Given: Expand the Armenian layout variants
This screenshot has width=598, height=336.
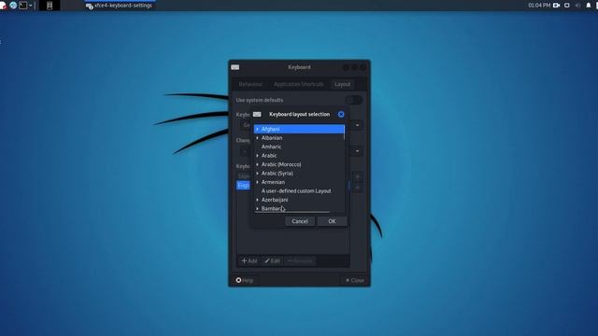Looking at the screenshot, I should (258, 182).
